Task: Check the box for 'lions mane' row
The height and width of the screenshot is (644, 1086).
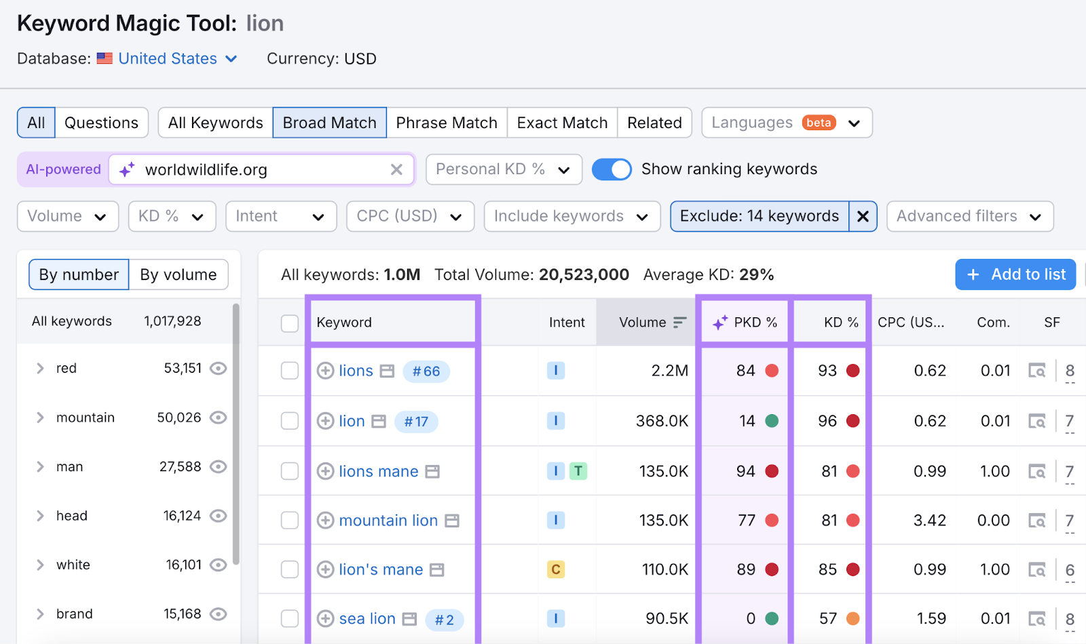Action: click(290, 471)
